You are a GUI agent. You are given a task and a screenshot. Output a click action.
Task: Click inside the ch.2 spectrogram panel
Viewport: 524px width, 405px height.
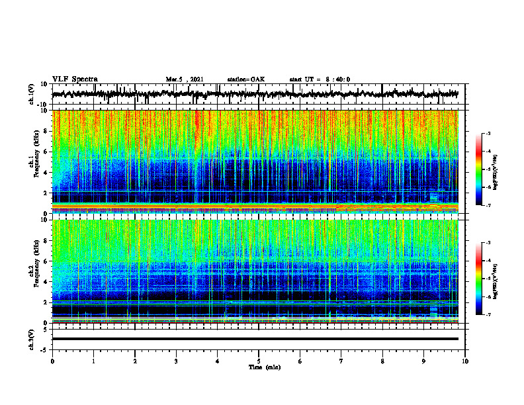click(255, 271)
